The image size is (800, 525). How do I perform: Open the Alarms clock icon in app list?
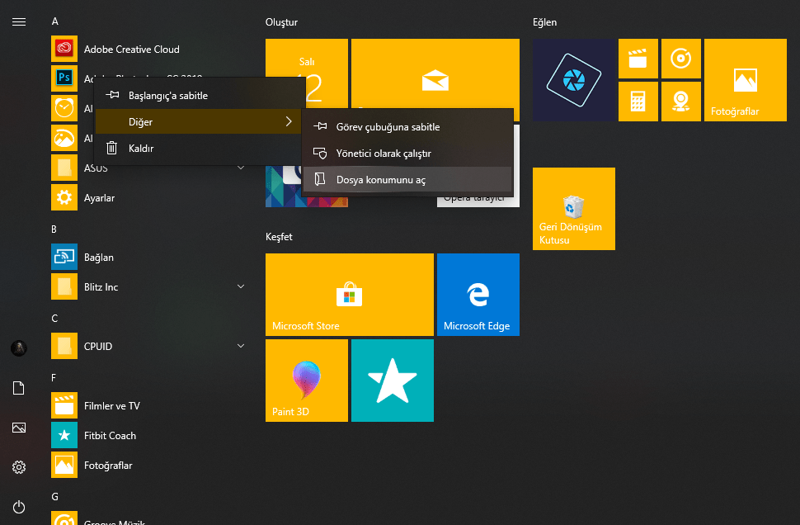pyautogui.click(x=64, y=108)
